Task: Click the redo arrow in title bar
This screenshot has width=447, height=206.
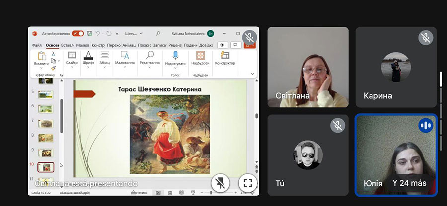Action: [109, 34]
